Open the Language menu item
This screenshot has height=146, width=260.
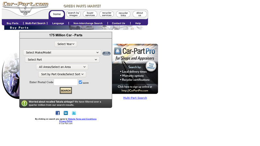tap(58, 23)
